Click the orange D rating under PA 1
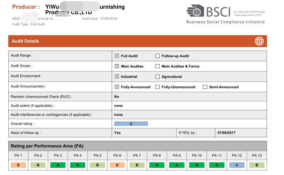 (x=18, y=165)
